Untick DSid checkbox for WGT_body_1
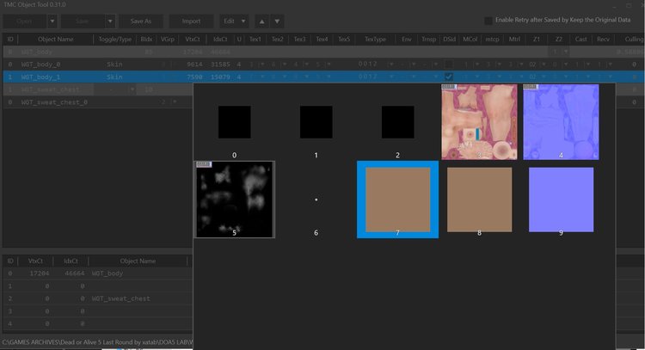Image resolution: width=645 pixels, height=350 pixels. (x=449, y=77)
